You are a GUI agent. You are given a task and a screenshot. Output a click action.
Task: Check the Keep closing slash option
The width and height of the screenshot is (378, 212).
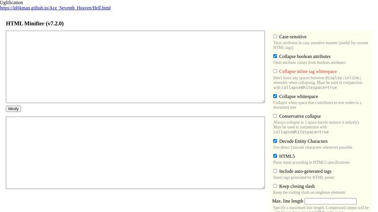(275, 186)
